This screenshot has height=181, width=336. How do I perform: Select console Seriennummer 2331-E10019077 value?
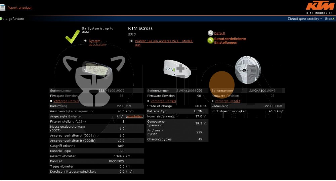pyautogui.click(x=112, y=90)
